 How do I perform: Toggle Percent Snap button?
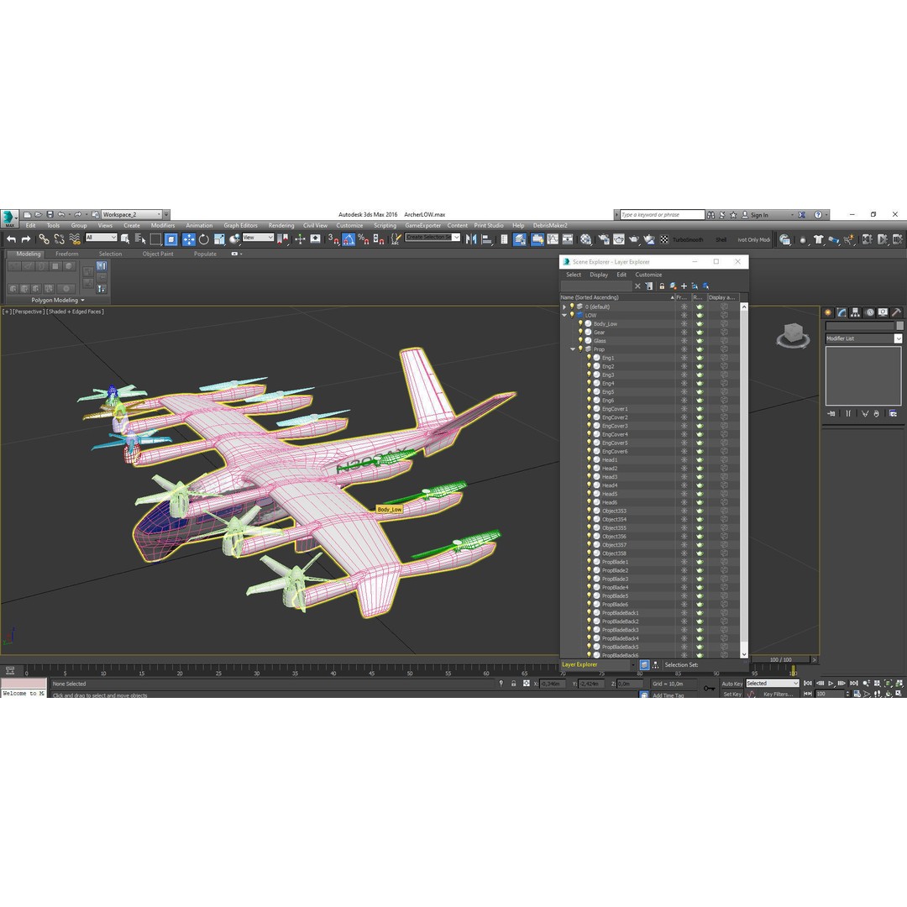click(364, 239)
